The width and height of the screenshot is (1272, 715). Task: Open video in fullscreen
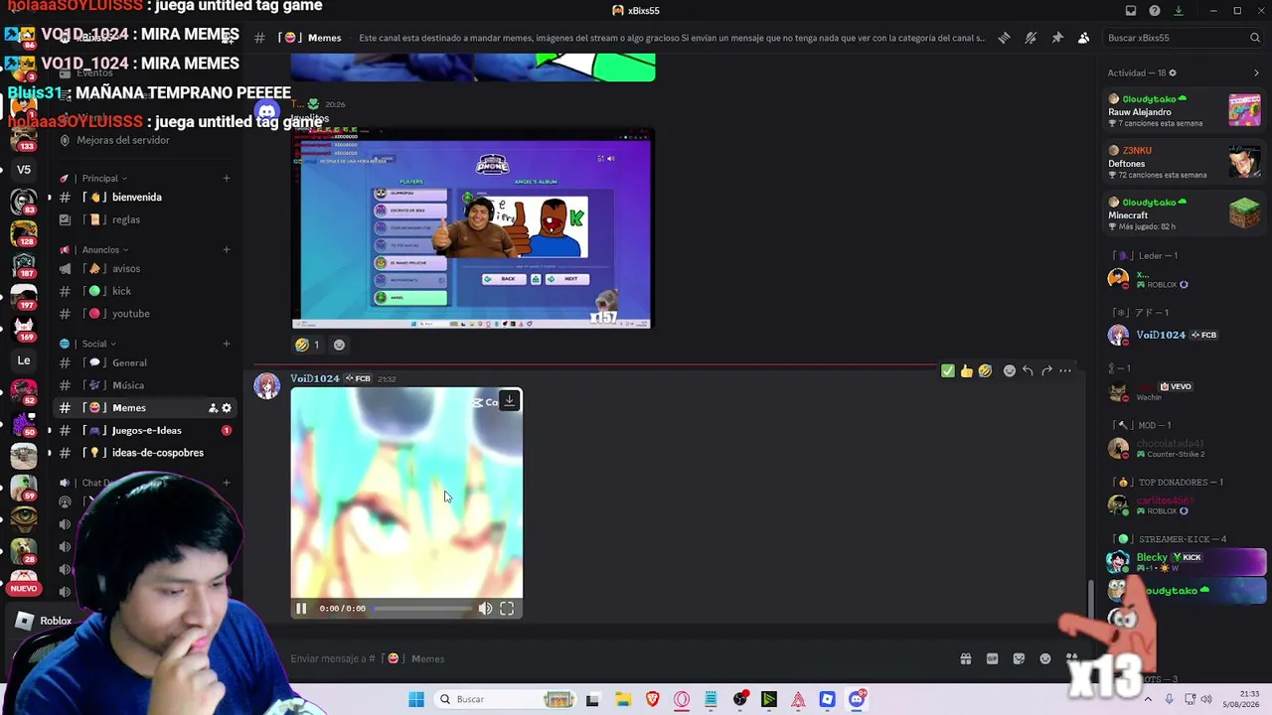pos(507,609)
